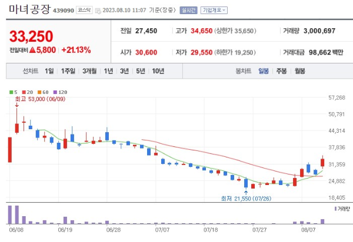The height and width of the screenshot is (242, 353).
Task: Select the 5년 line chart period
Action: [x=141, y=71]
